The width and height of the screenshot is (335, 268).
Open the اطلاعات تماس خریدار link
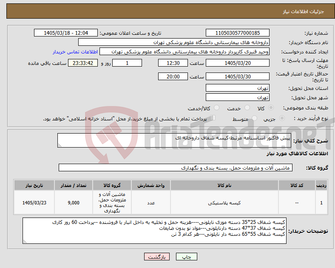[x=75, y=52]
